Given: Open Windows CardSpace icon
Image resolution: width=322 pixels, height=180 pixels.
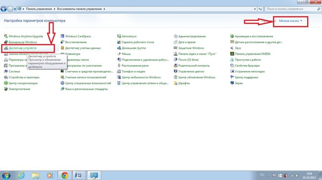Looking at the screenshot, I should (x=62, y=36).
